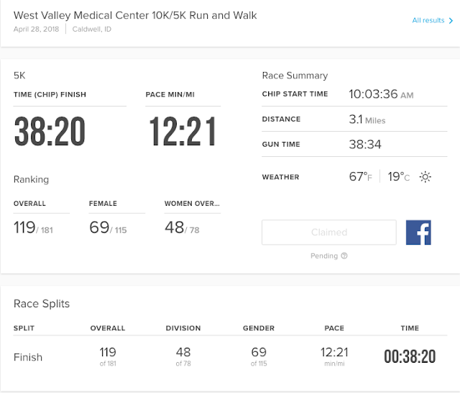Click the All results chevron arrow
The height and width of the screenshot is (393, 460).
coord(451,21)
